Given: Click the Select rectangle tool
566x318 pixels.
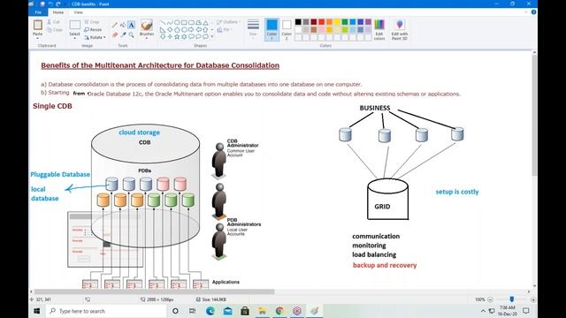Looking at the screenshot, I should coord(74,25).
